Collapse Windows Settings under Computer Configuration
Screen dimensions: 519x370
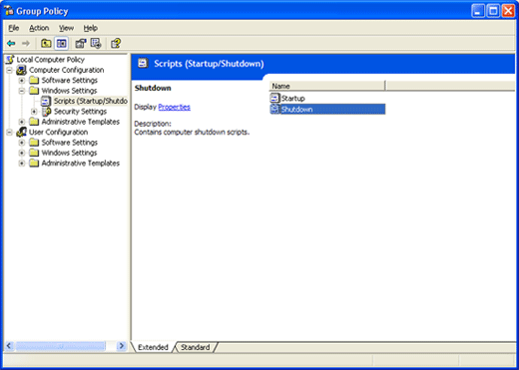tap(22, 91)
